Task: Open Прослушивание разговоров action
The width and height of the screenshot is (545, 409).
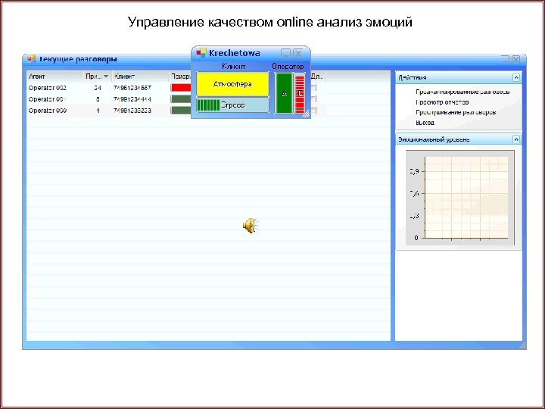Action: (x=456, y=112)
